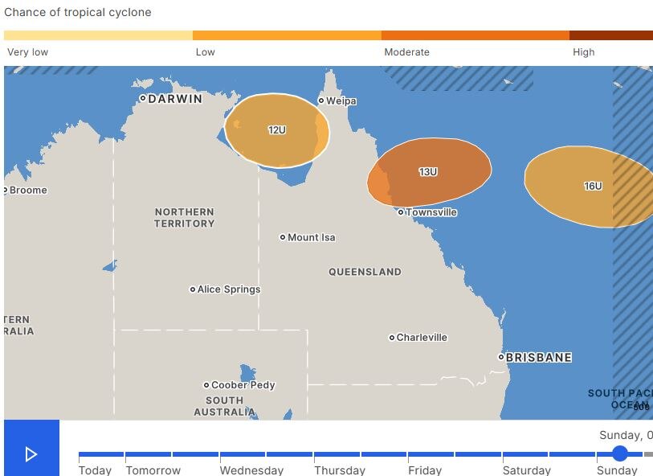Click the High segment of the legend

(610, 35)
